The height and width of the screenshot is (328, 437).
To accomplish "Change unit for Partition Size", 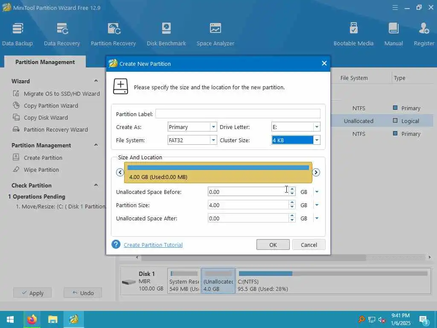I will click(317, 205).
